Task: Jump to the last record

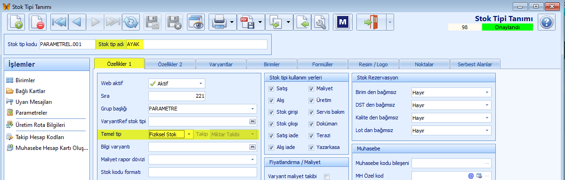Action: click(x=113, y=22)
